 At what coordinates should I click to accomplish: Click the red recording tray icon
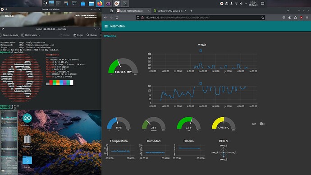[x=222, y=4]
